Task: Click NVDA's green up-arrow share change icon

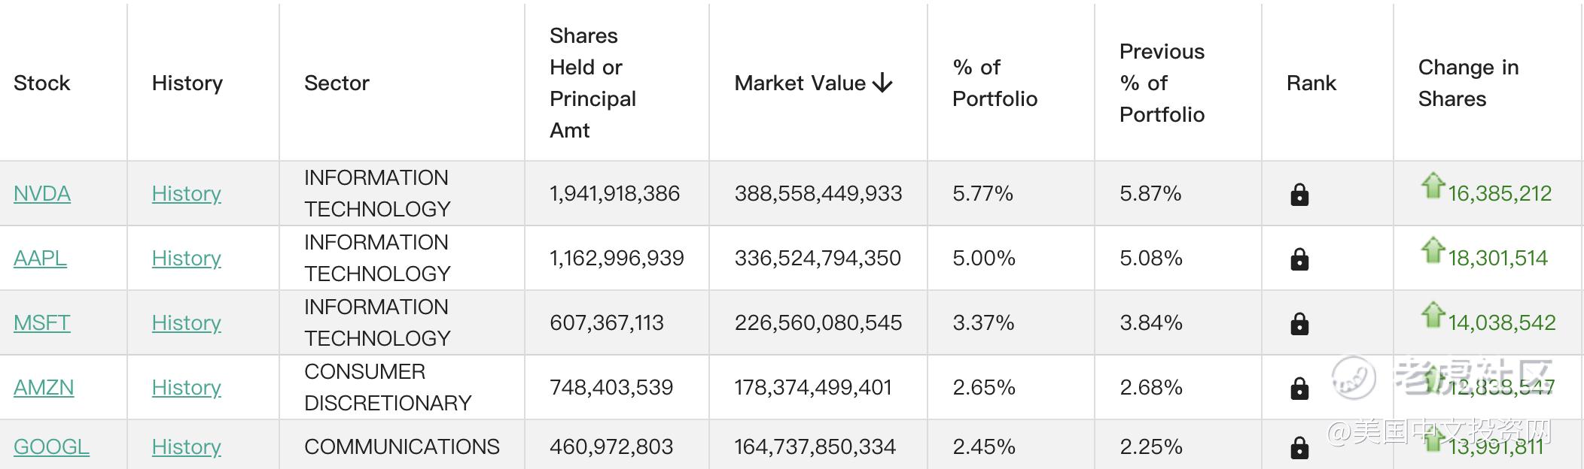Action: 1433,185
